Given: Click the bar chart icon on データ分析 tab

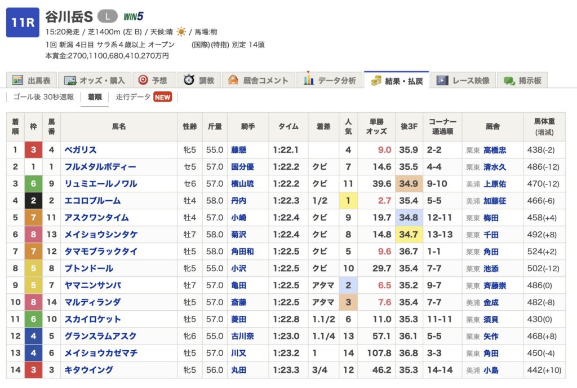Looking at the screenshot, I should 308,79.
